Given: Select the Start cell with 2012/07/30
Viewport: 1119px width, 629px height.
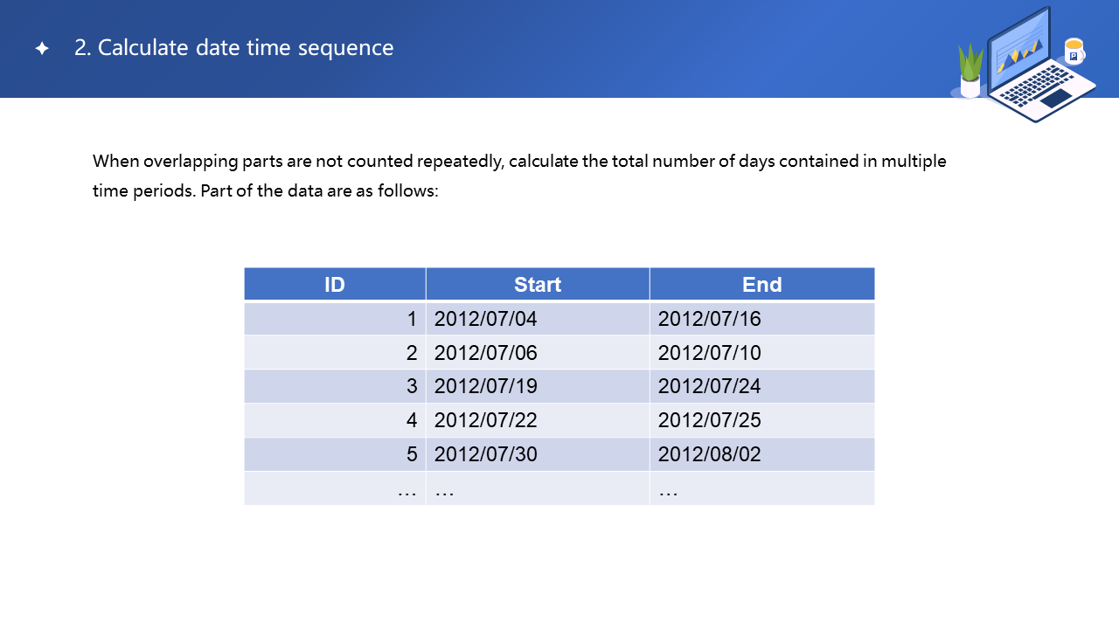Looking at the screenshot, I should coord(486,454).
